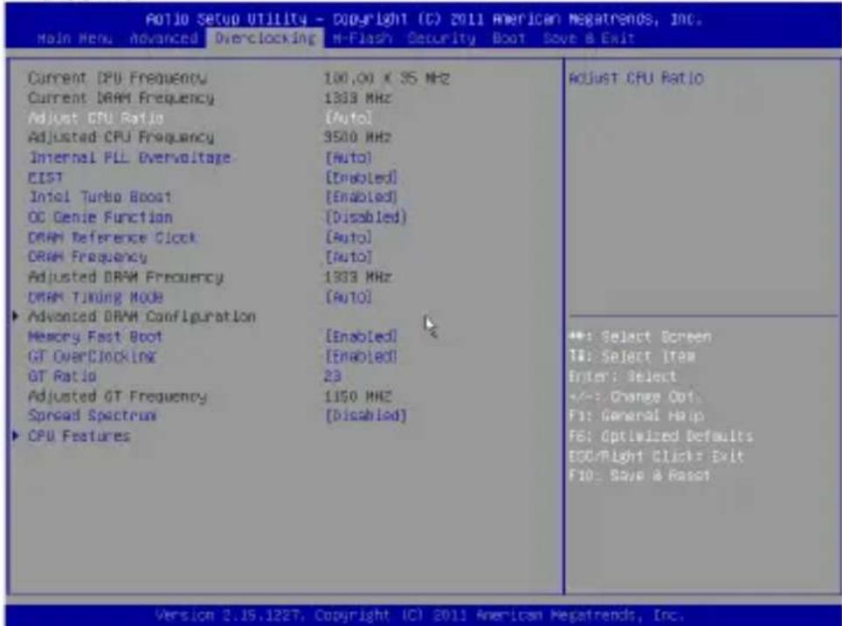Select the EIST setting label

tap(45, 178)
